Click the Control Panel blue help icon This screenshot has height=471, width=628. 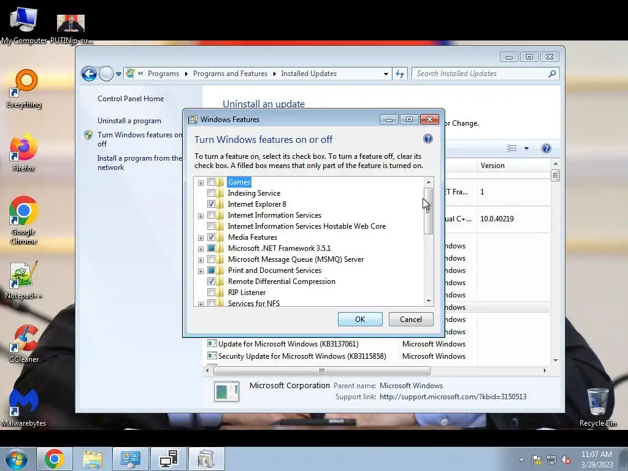click(x=546, y=148)
